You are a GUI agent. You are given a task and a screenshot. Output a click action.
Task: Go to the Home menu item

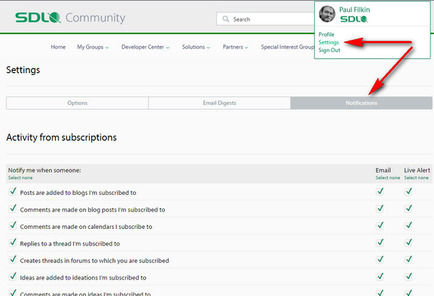coord(59,47)
